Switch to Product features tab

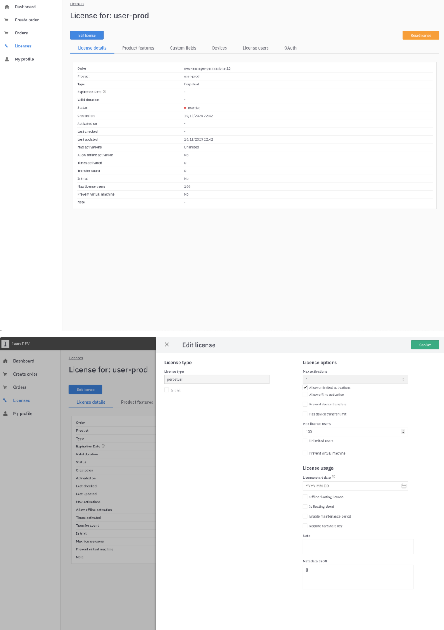(x=138, y=48)
